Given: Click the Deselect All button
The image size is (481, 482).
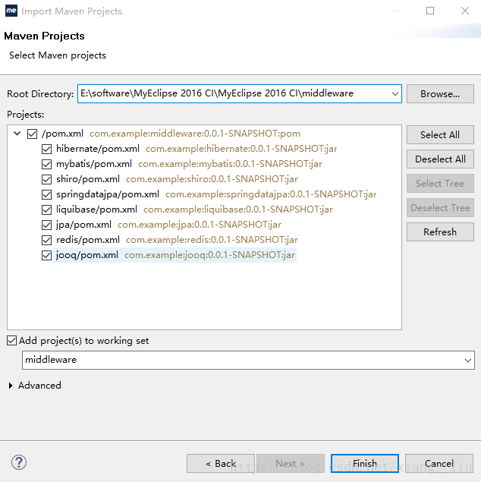Looking at the screenshot, I should click(440, 159).
